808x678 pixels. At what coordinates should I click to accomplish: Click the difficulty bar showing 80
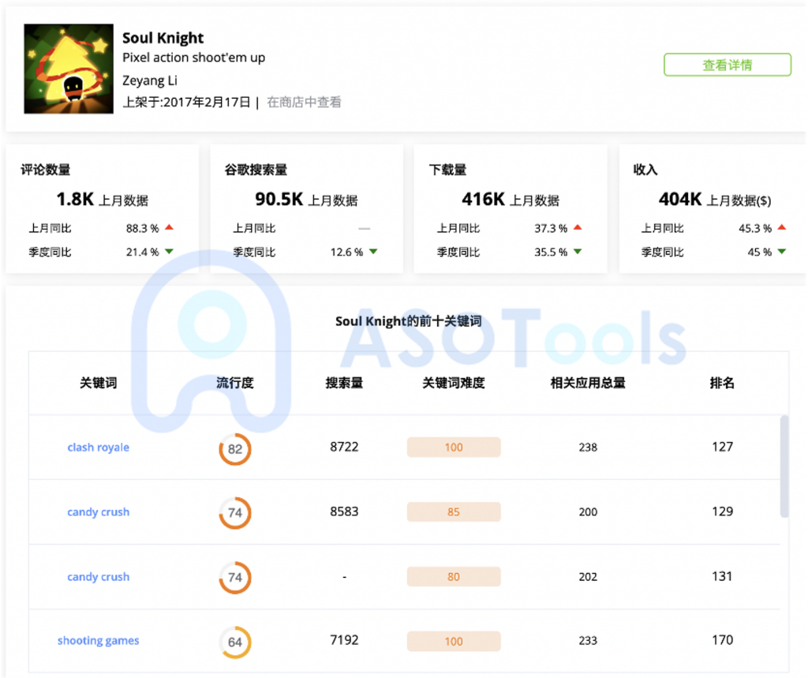point(454,577)
